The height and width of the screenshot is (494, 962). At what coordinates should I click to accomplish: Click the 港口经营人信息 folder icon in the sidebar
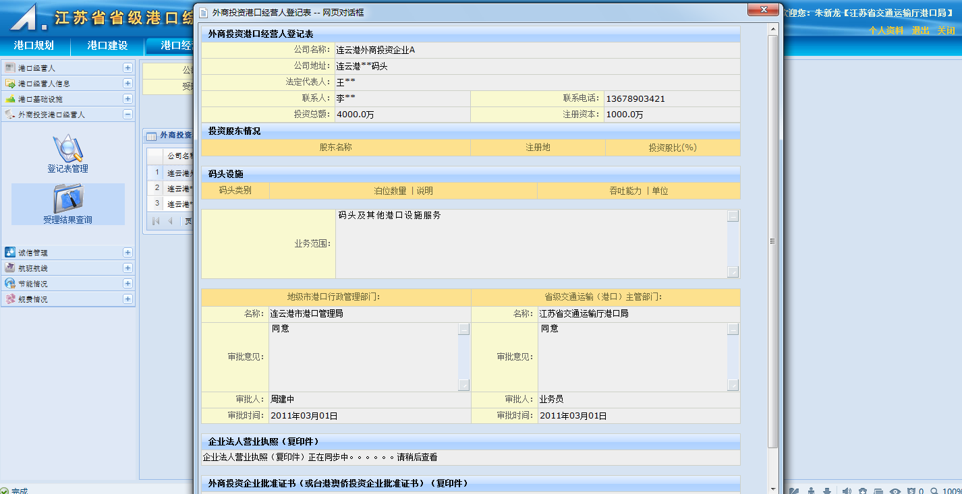tap(10, 84)
